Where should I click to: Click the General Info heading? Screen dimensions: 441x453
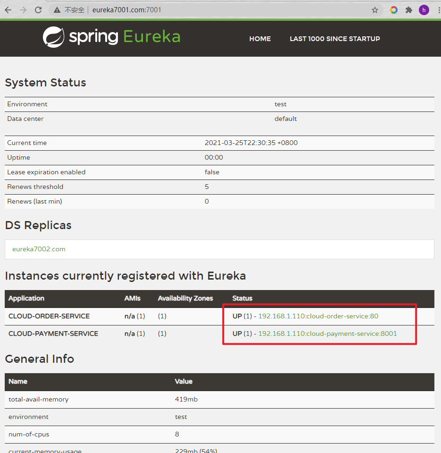coord(40,359)
